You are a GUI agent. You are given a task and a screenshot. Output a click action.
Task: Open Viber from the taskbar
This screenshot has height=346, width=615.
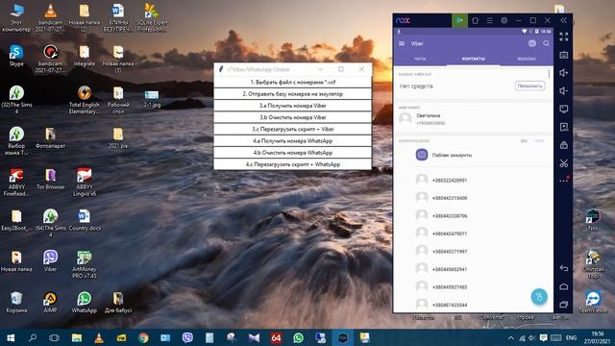click(x=188, y=337)
